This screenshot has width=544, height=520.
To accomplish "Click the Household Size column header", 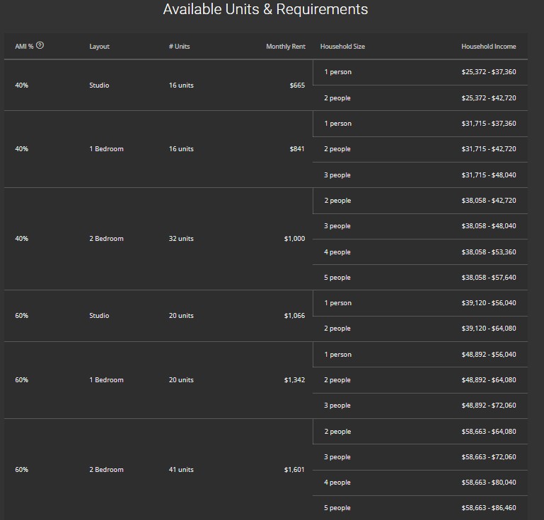I will coord(342,47).
